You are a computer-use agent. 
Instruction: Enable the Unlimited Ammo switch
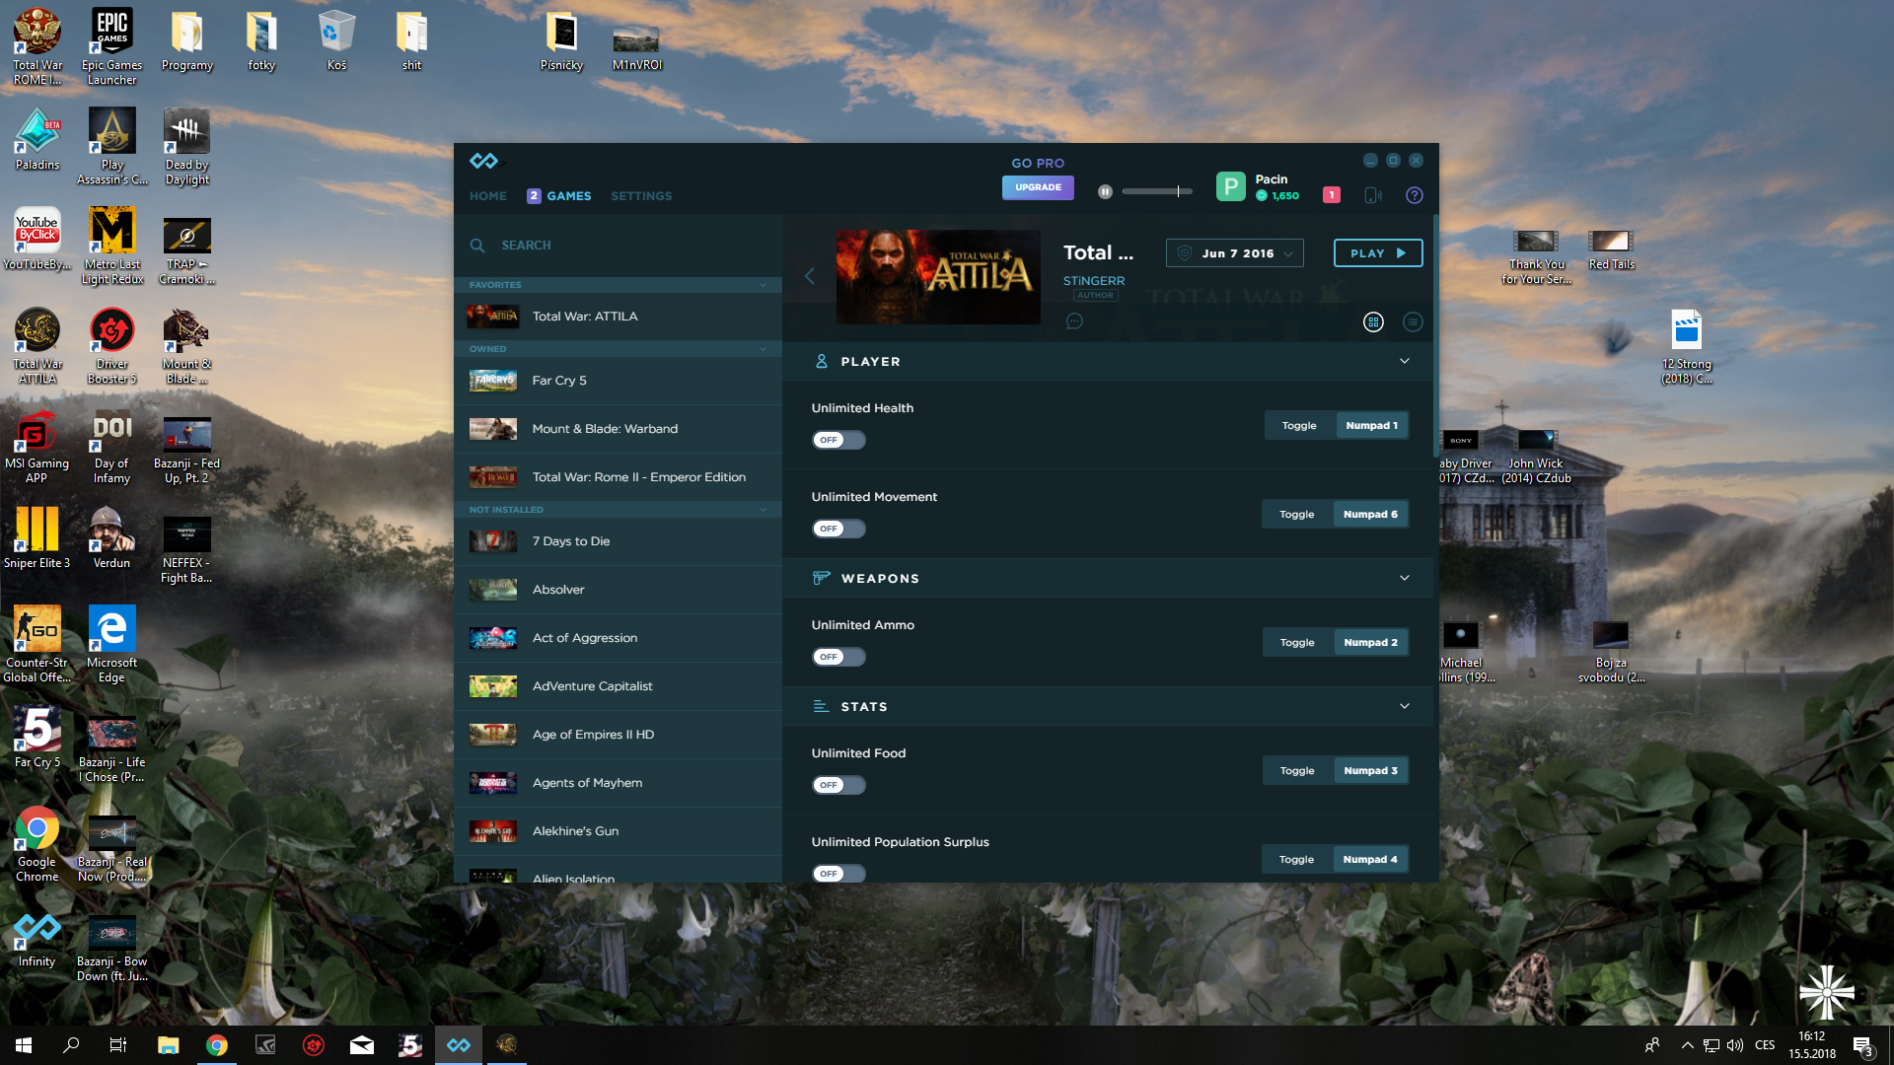[x=838, y=657]
